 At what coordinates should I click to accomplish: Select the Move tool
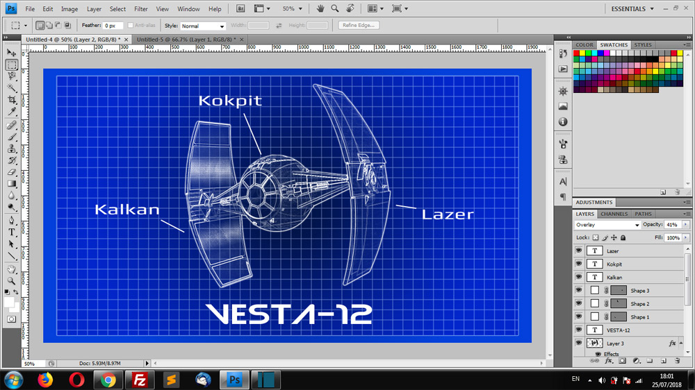[x=12, y=53]
